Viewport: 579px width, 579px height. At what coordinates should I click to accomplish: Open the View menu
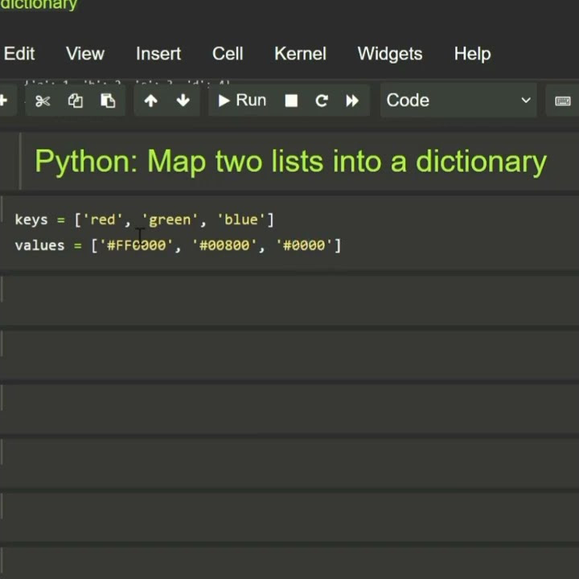click(85, 54)
